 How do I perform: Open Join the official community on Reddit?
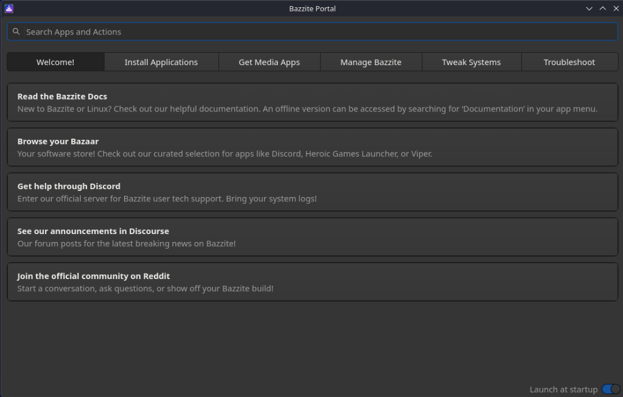[x=312, y=281]
